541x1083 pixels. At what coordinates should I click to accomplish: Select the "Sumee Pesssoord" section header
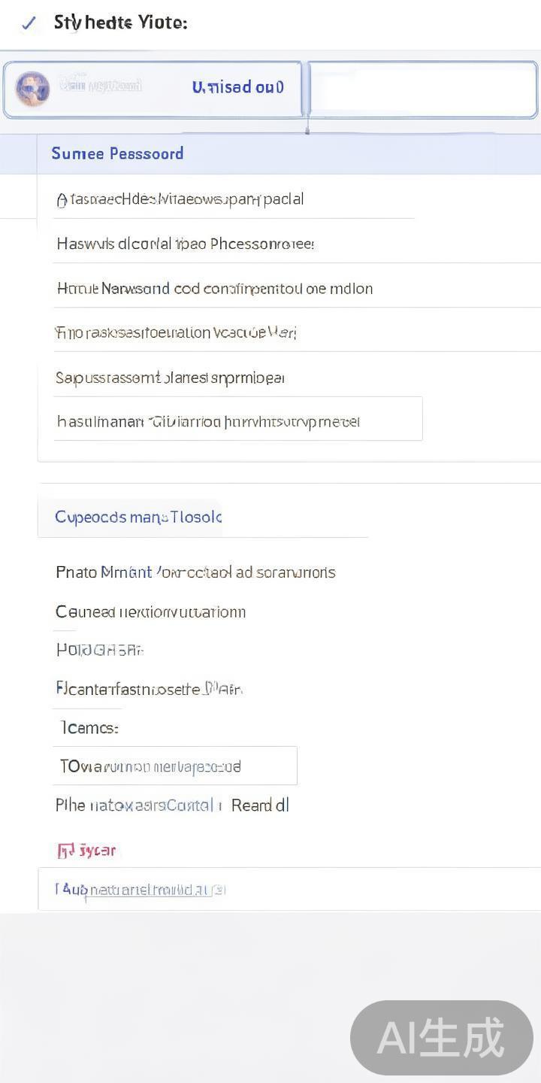117,153
